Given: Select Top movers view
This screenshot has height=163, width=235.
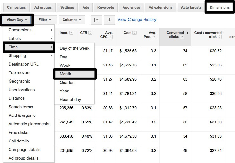Looking at the screenshot, I should tap(29, 72).
